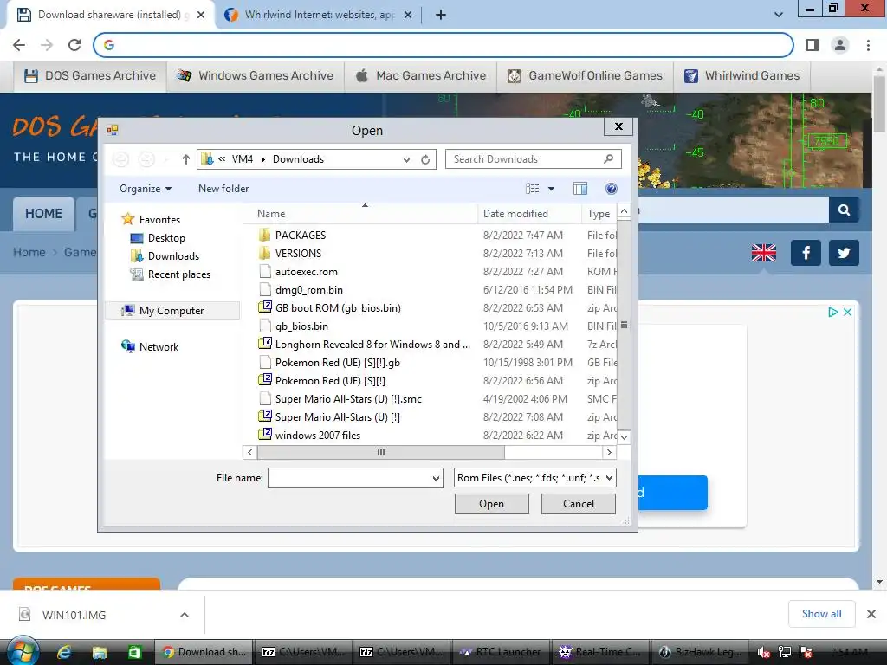Click New folder button
This screenshot has width=887, height=665.
[x=223, y=189]
